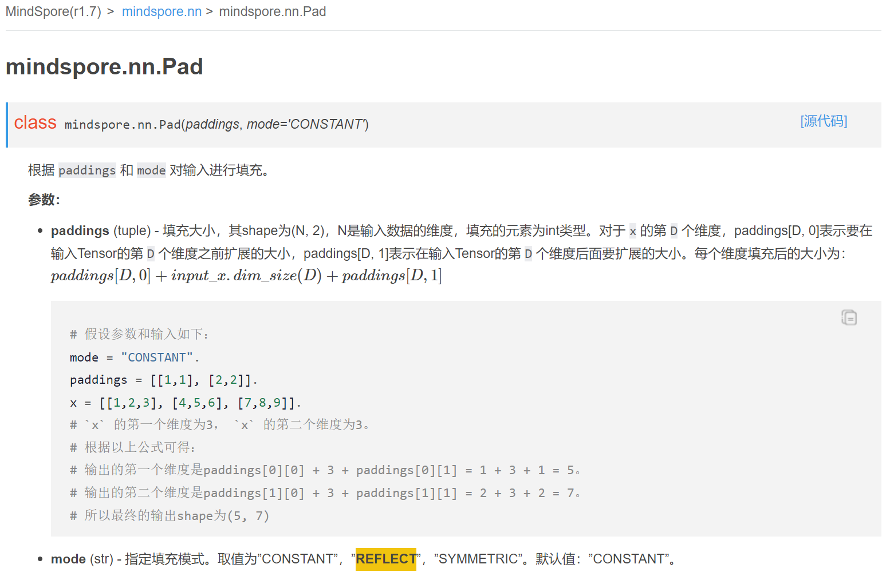Click the padding size math formula
Screen dimensions: 890x576
point(246,276)
